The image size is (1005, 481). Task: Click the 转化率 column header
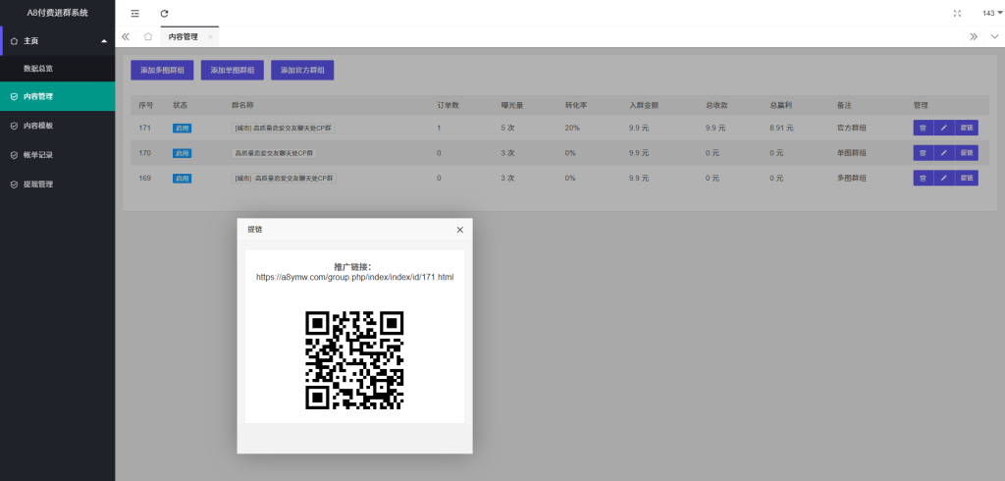point(576,105)
